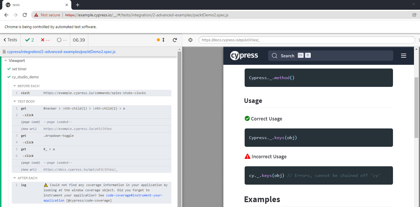Open the docs hamburger menu
The height and width of the screenshot is (207, 420).
pos(404,56)
